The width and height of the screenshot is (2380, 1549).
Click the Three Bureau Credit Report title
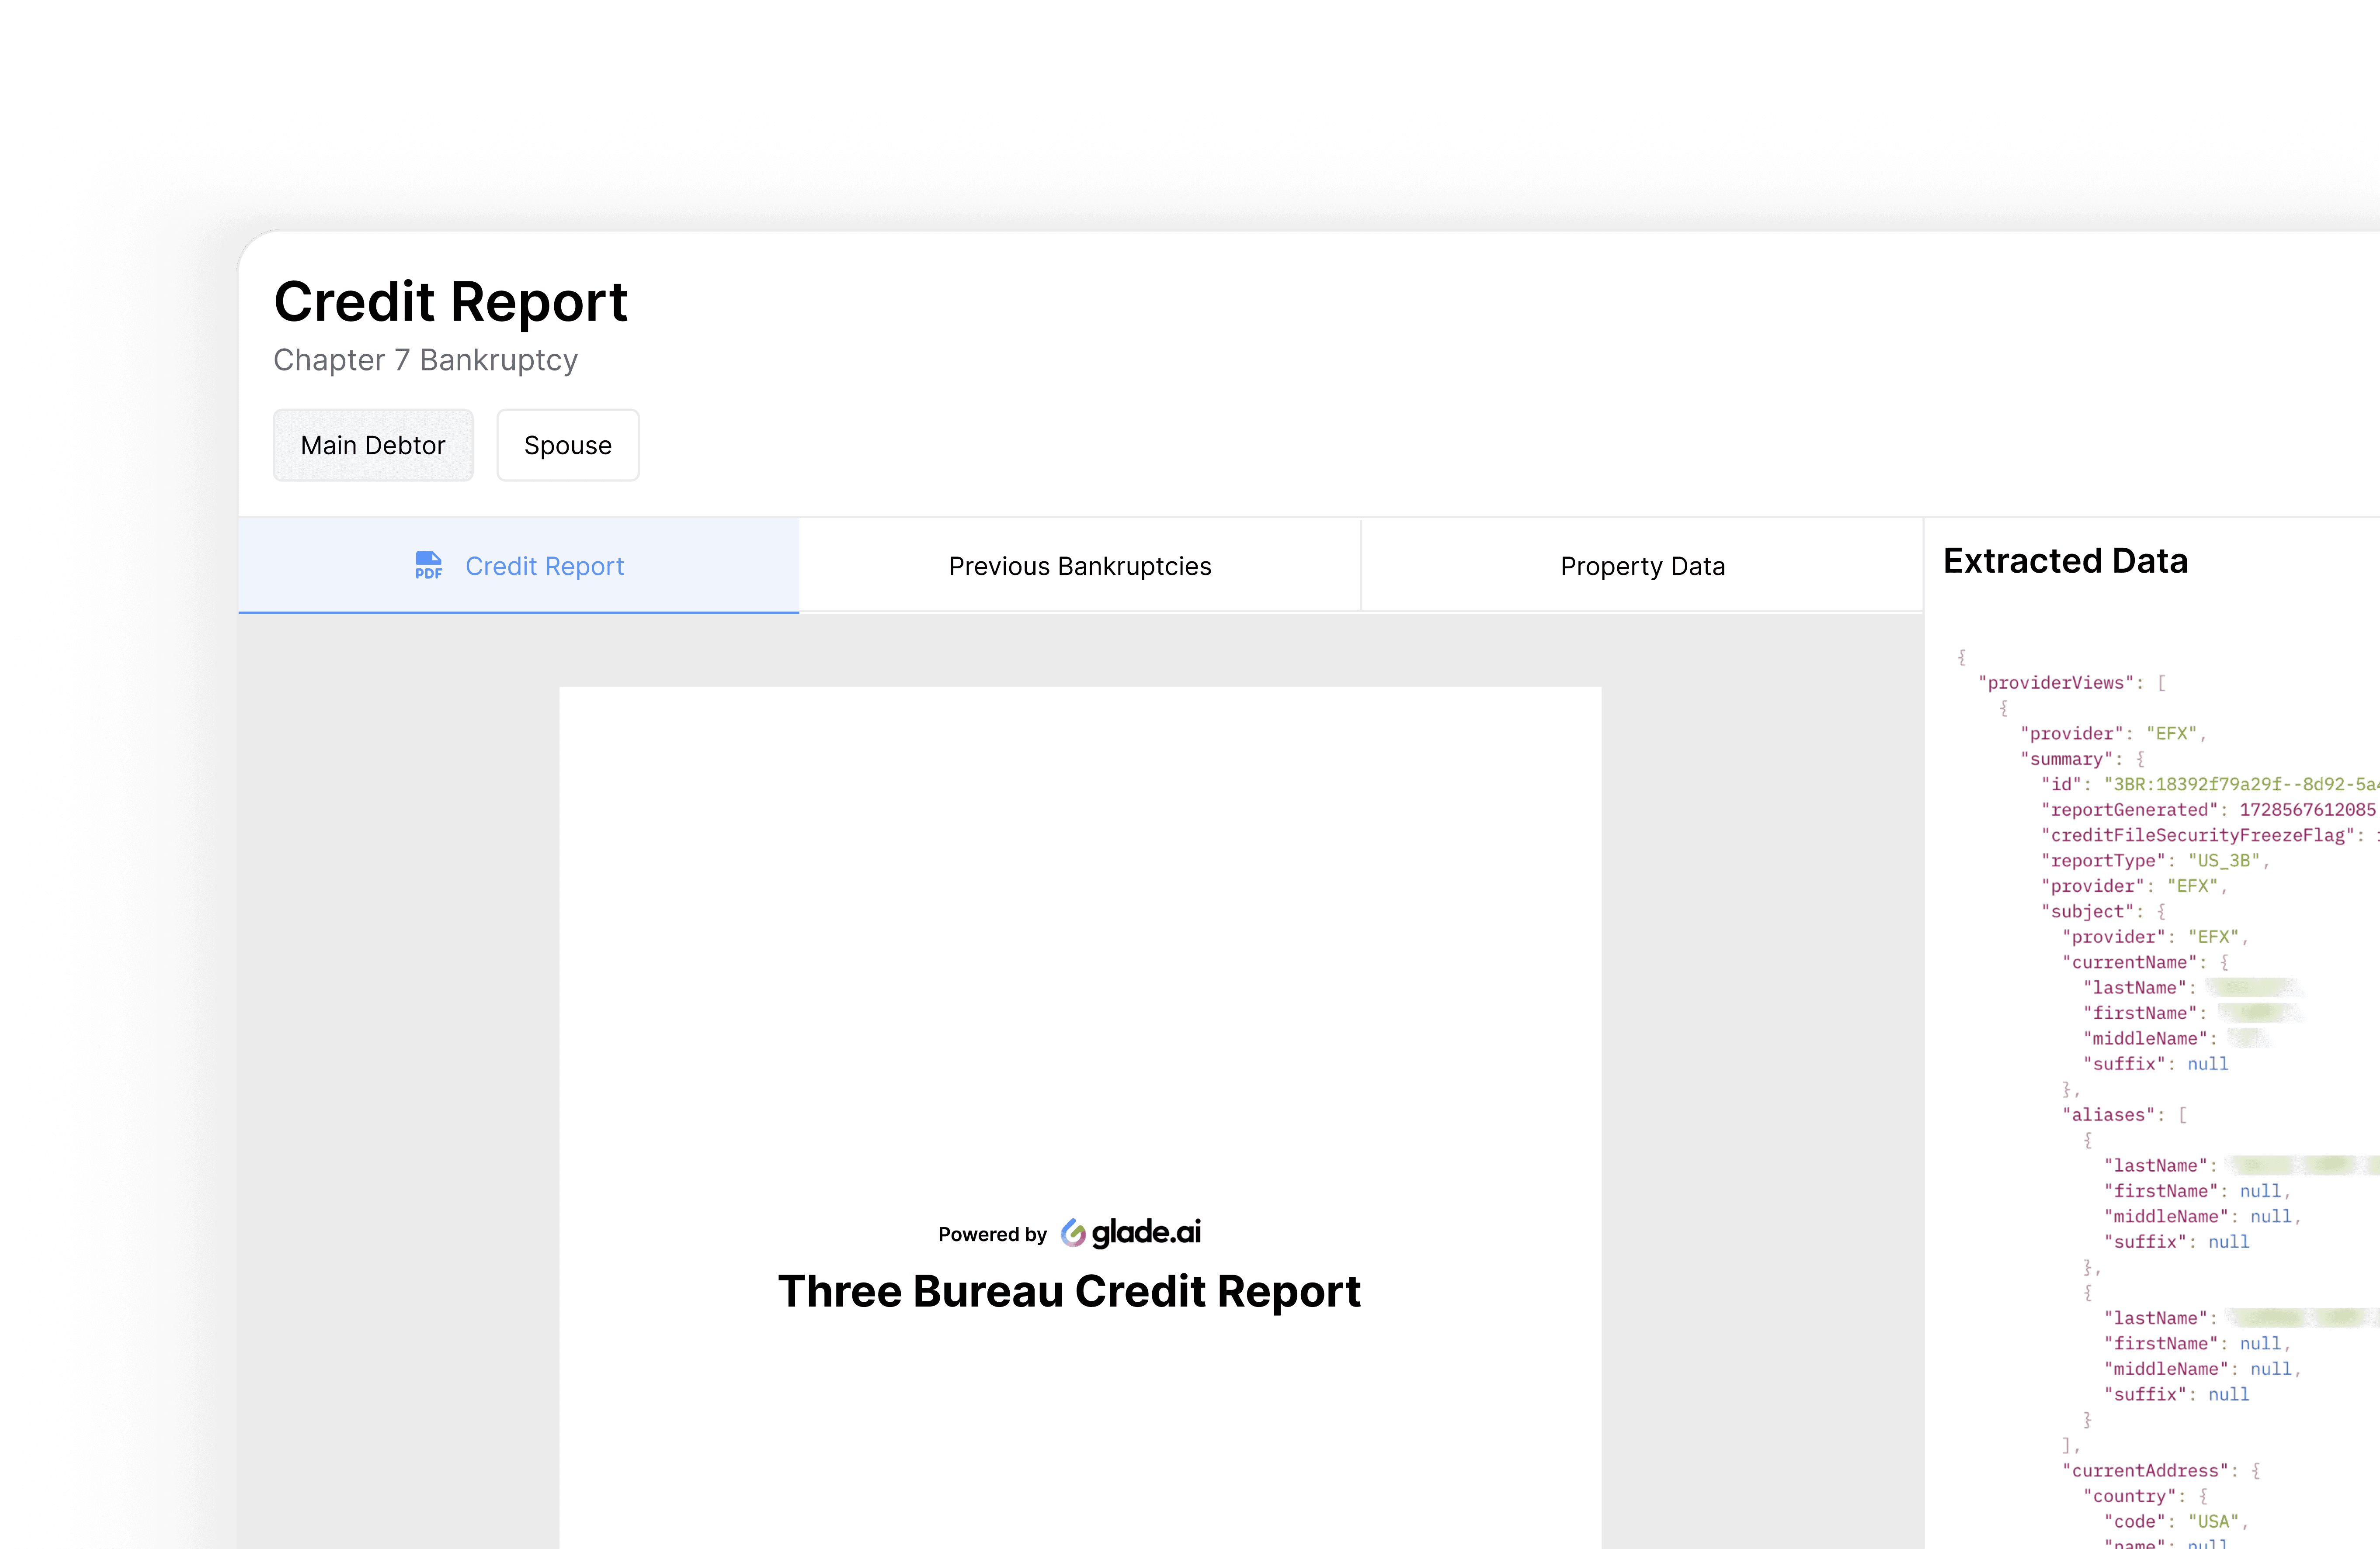(1069, 1291)
